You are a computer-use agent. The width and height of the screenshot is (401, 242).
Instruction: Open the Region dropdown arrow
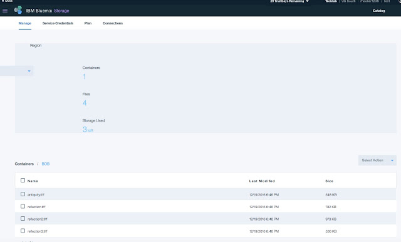pos(29,71)
